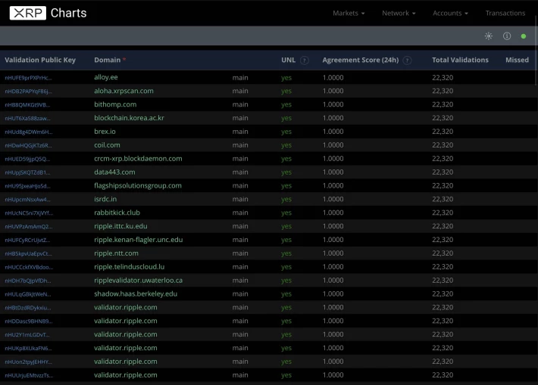Screen dimensions: 538x385
Task: Open validator key nHULqGBkJtWeN...
Action: coord(28,294)
